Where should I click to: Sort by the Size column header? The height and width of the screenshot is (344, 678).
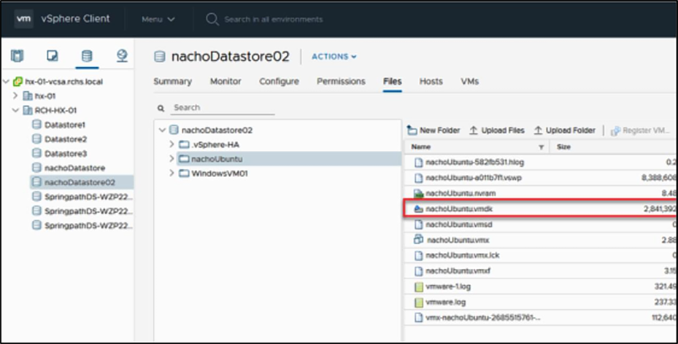(563, 147)
